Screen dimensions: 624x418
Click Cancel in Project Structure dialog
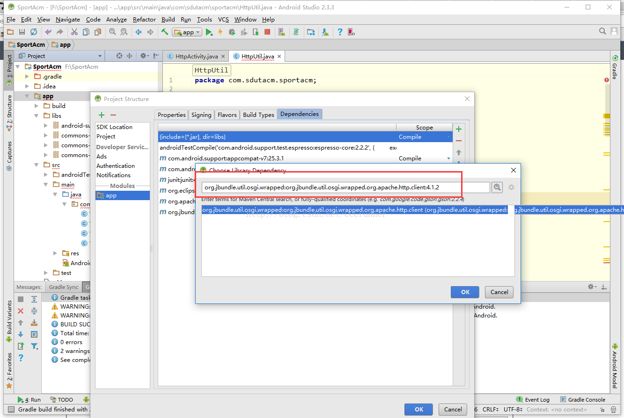[453, 409]
